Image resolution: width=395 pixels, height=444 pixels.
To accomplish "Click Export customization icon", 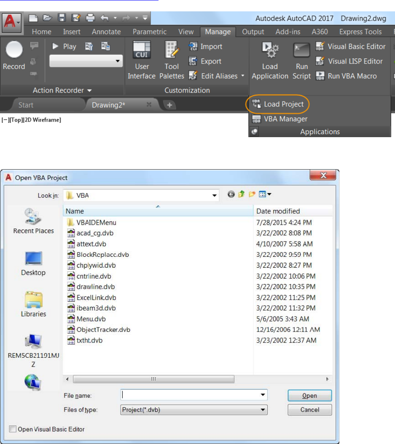I will pos(205,61).
